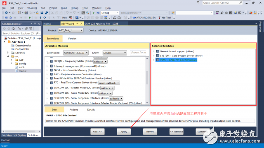Click the Search for modules input field
The height and width of the screenshot is (148, 264).
pos(139,53)
